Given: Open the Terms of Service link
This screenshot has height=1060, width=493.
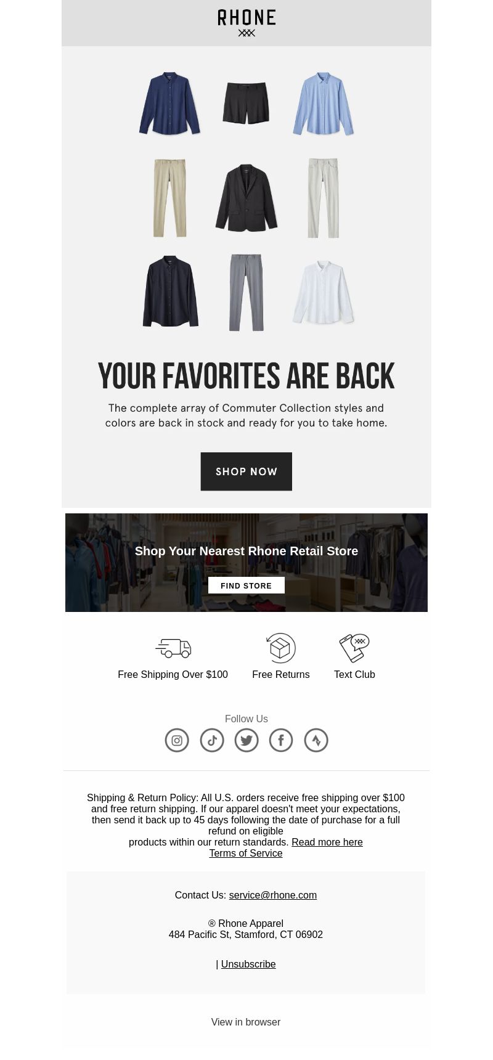Looking at the screenshot, I should (x=246, y=853).
